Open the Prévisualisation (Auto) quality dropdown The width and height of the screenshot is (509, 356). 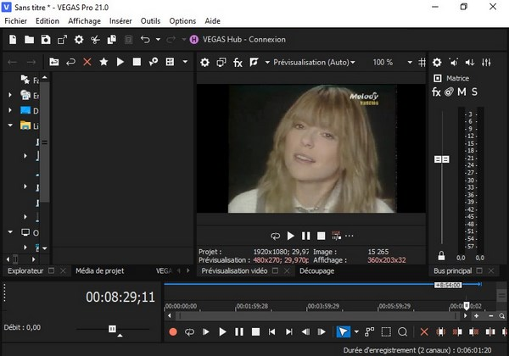click(x=311, y=62)
